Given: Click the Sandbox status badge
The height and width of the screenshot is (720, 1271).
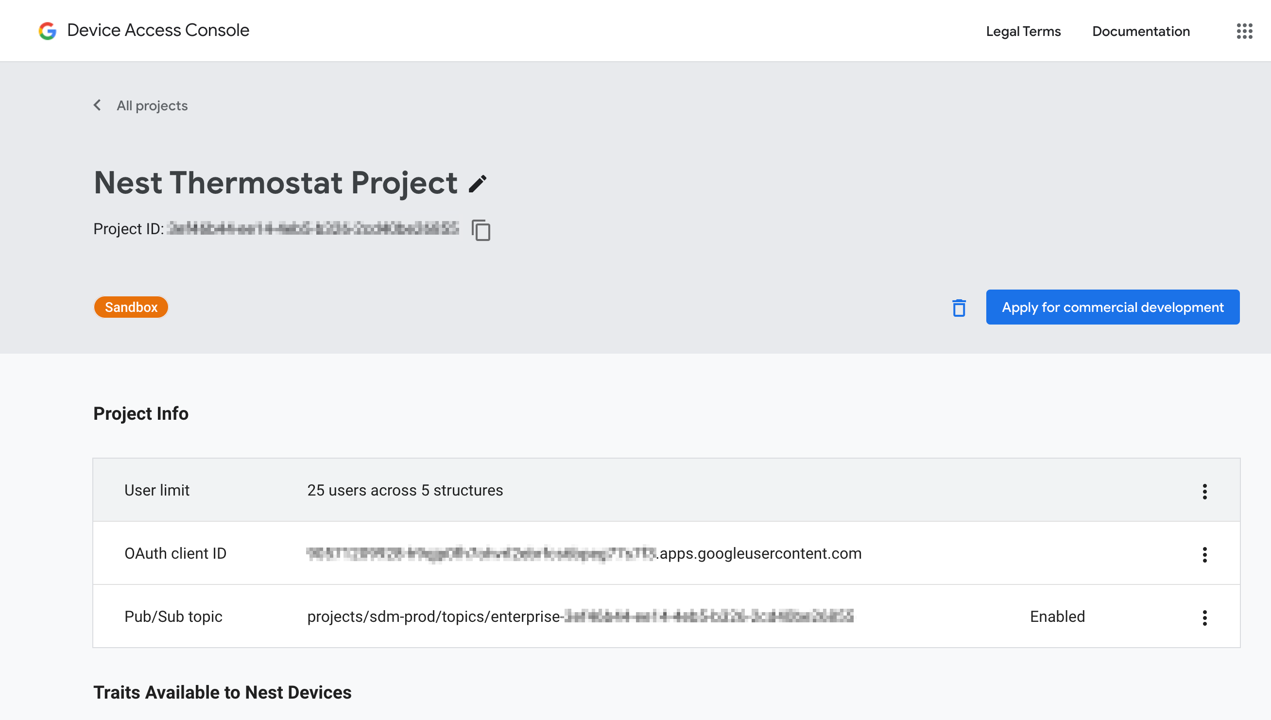Looking at the screenshot, I should [x=131, y=307].
